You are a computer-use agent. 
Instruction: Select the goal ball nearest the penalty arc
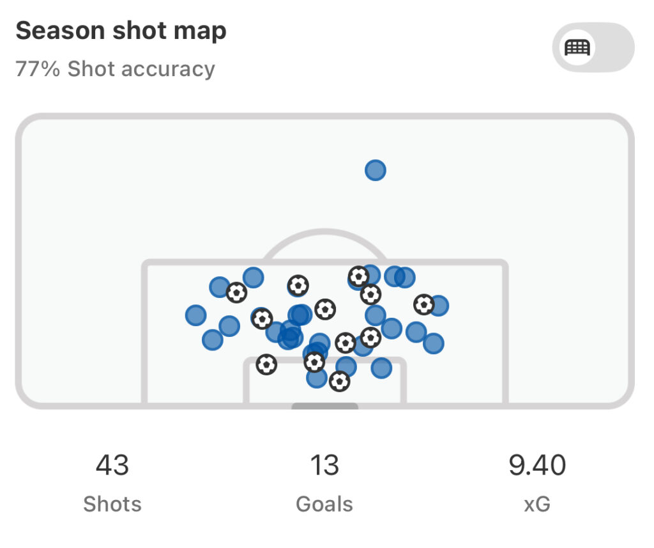tap(359, 276)
